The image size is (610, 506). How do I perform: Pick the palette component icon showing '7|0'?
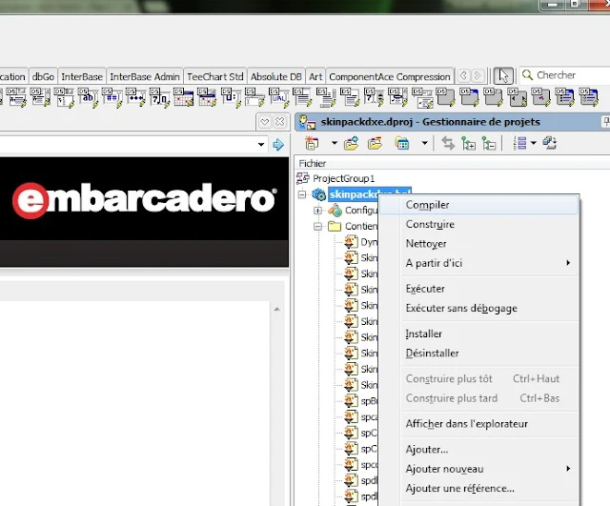point(159,97)
